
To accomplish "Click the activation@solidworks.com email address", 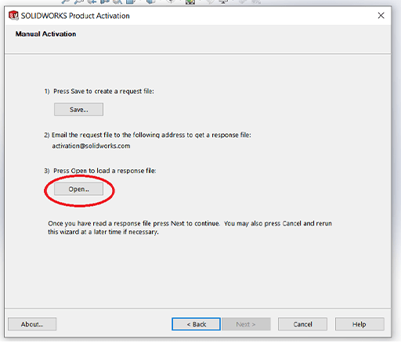I will click(x=91, y=146).
